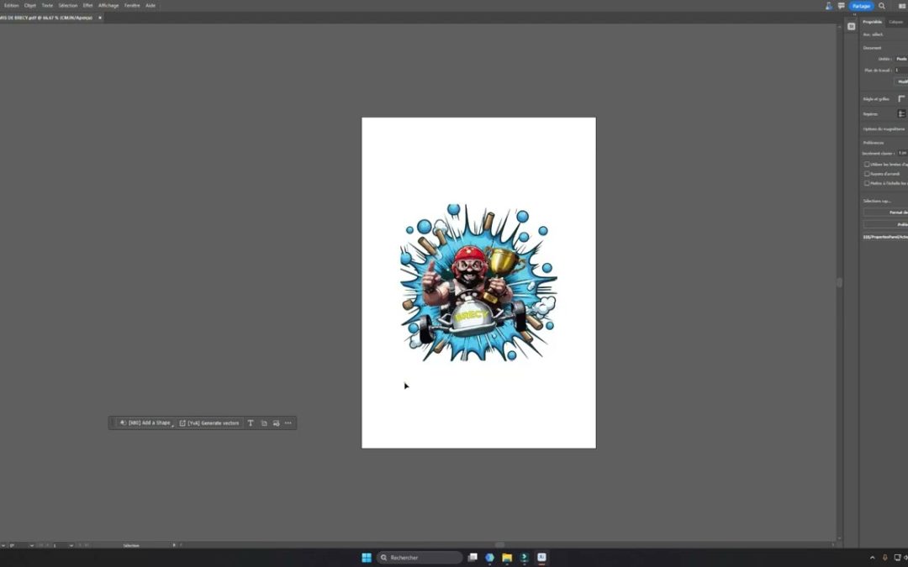Viewport: 908px width, 567px height.
Task: Click the collapsed panel dock icon
Action: (851, 26)
